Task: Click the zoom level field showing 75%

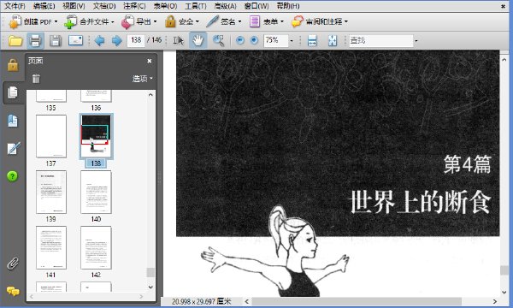Action: click(276, 40)
